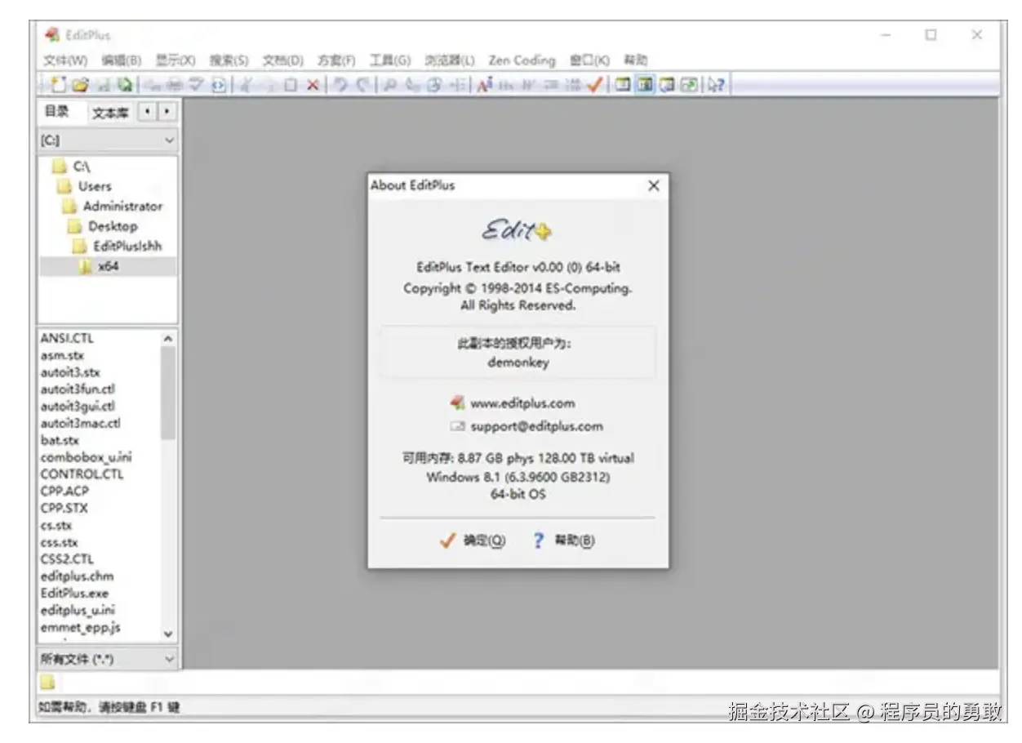The height and width of the screenshot is (743, 1022).
Task: Open the 编辑(B) menu
Action: [x=122, y=60]
